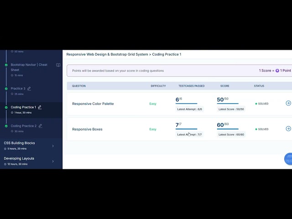Viewport: 292px width, 219px height.
Task: Click the 6/6 testcases progress bar
Action: pos(186,104)
